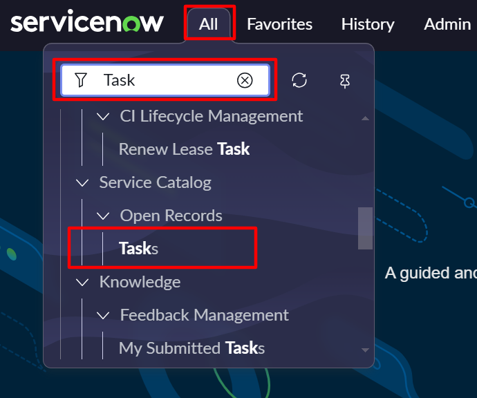The height and width of the screenshot is (398, 477).
Task: Open My Submitted Tasks module
Action: (191, 348)
